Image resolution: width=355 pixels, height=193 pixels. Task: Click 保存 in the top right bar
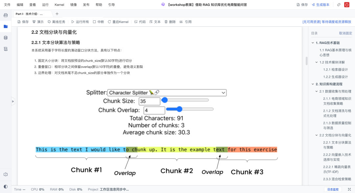302,5
